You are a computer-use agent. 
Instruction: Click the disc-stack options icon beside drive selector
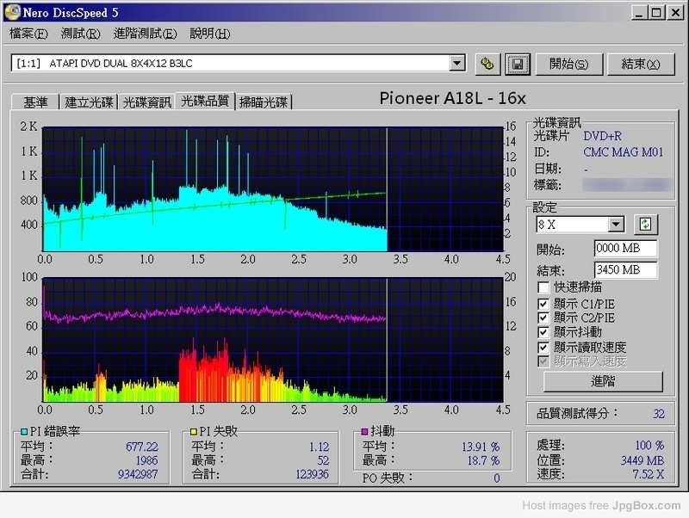pyautogui.click(x=487, y=64)
